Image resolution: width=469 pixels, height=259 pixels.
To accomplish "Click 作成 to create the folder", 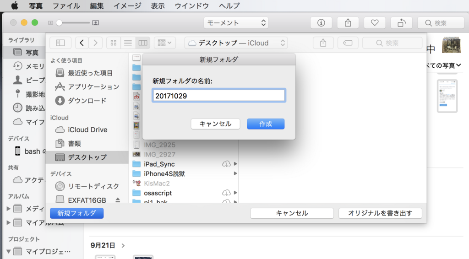I will (x=266, y=124).
